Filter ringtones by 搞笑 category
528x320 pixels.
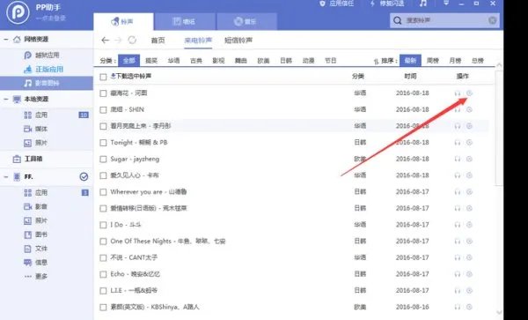click(x=151, y=61)
